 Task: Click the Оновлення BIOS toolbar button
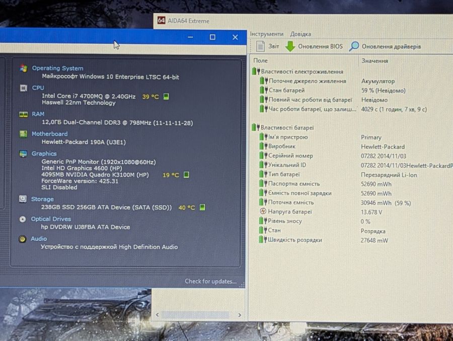(x=314, y=46)
